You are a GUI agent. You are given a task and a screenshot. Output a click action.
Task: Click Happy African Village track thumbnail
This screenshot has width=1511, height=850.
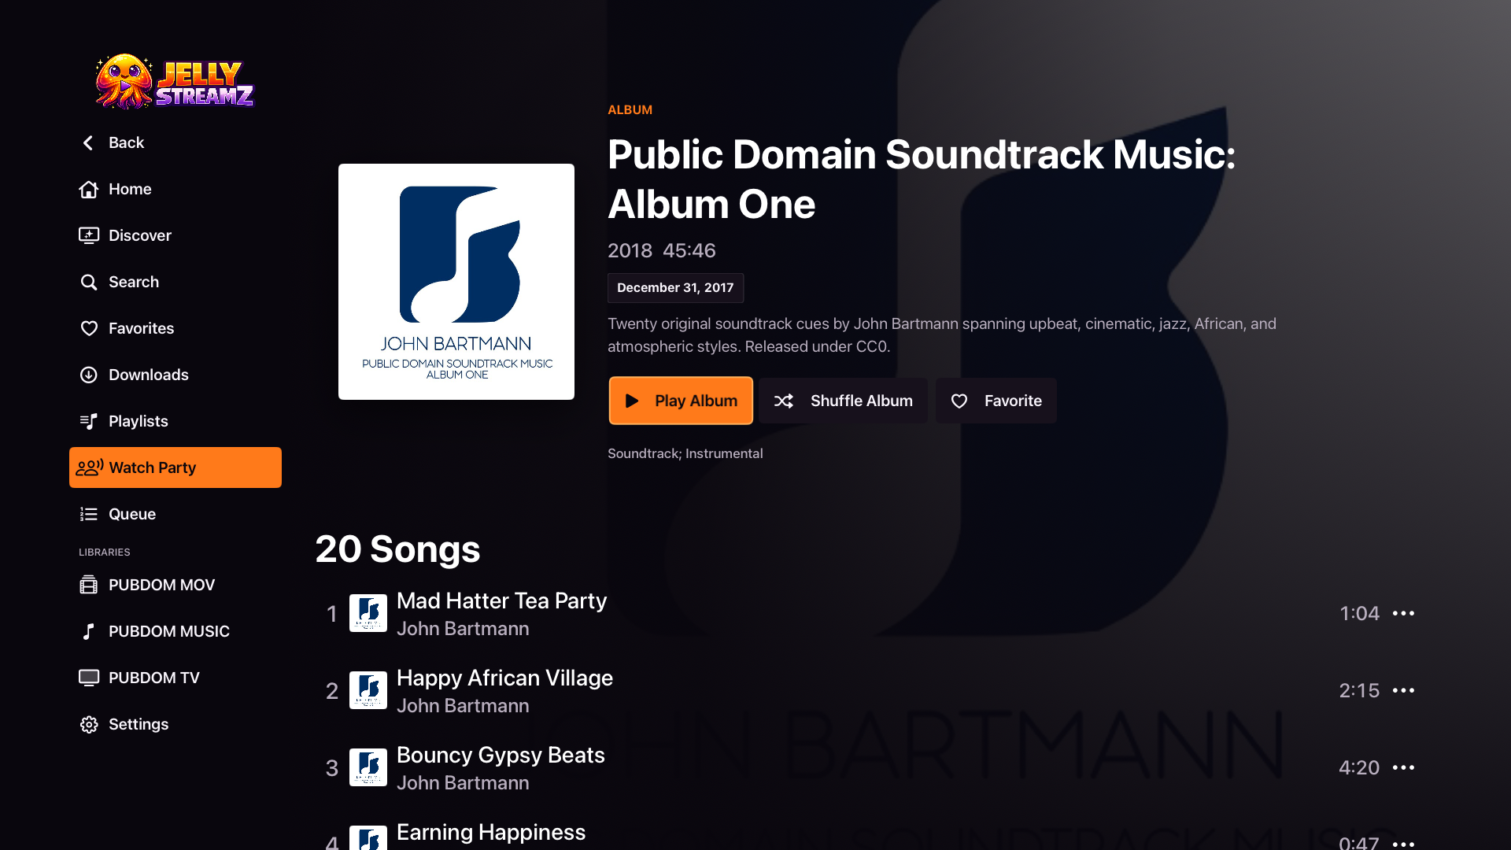pos(368,690)
